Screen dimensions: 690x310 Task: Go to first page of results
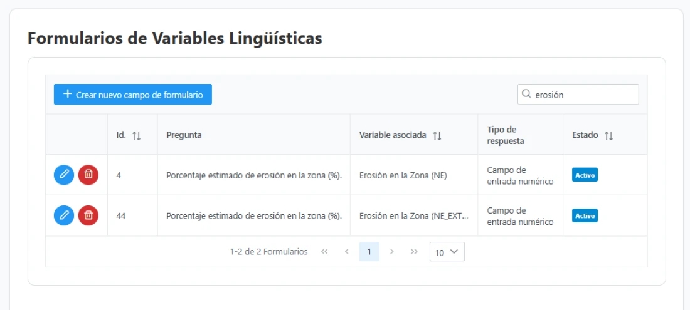tap(324, 252)
